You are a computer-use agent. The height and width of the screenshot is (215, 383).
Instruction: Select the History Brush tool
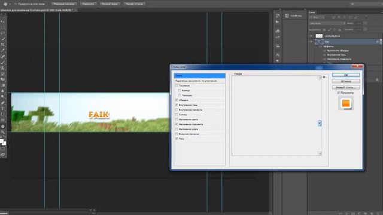coord(3,74)
